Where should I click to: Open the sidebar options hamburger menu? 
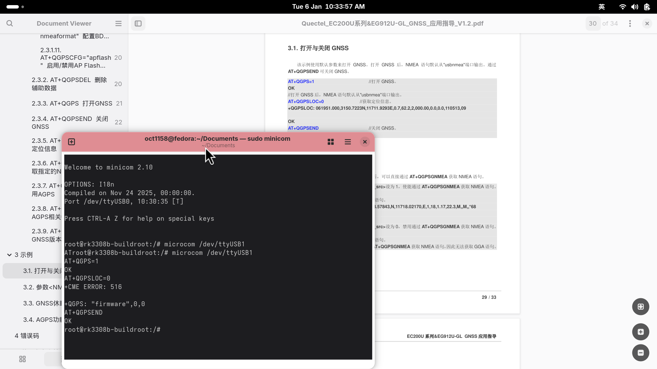118,24
